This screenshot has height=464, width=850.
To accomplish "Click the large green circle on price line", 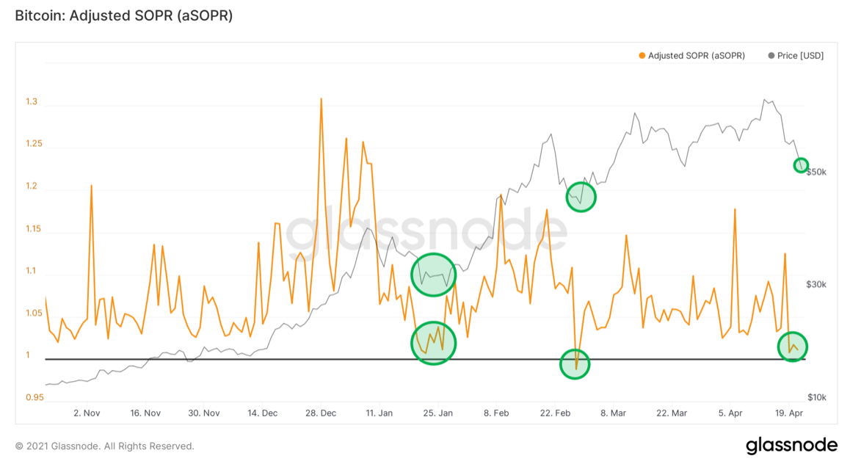I will (433, 275).
